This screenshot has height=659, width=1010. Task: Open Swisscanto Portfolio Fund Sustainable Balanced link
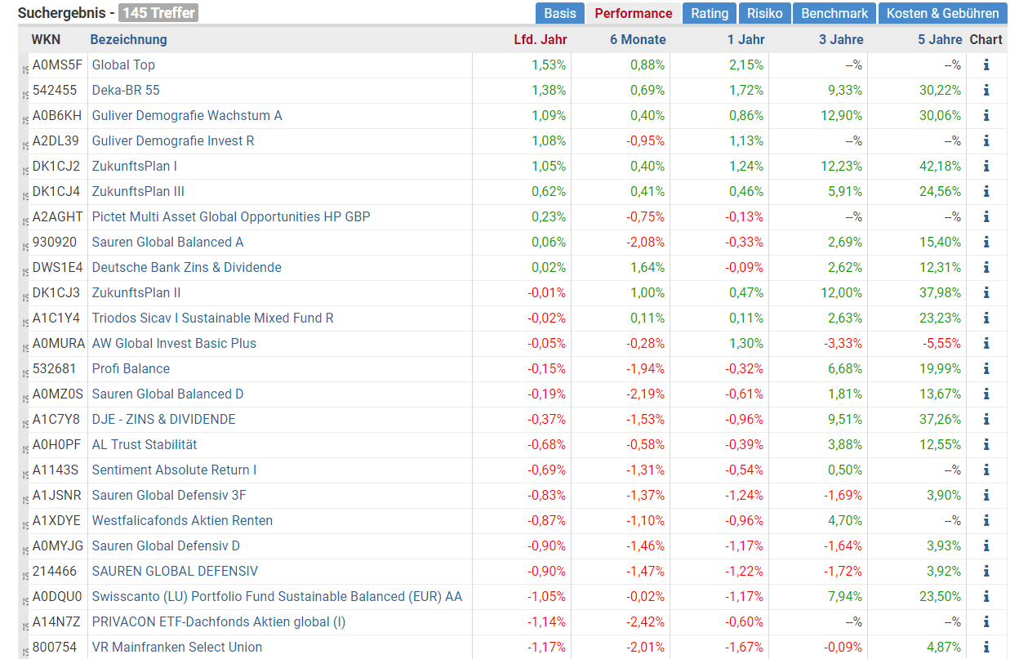click(277, 597)
